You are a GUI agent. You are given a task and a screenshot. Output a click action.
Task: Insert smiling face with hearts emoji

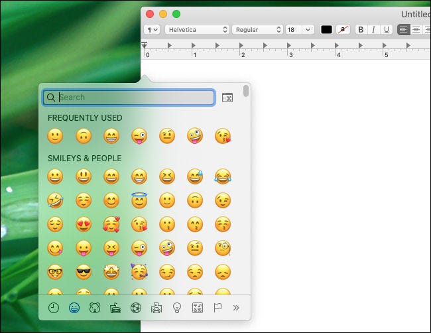point(111,224)
